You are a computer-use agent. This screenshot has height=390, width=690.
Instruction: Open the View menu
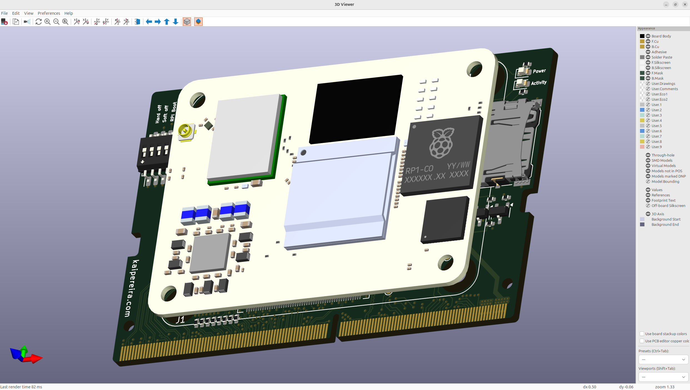[x=29, y=13]
